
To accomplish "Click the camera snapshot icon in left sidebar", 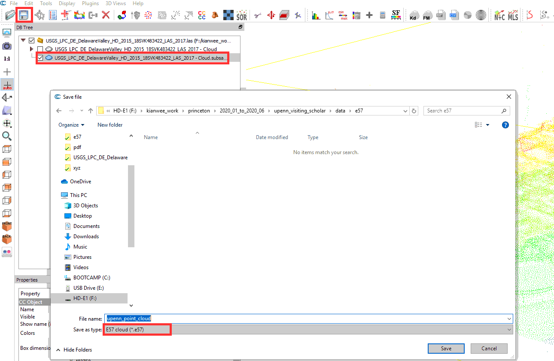I will point(7,46).
